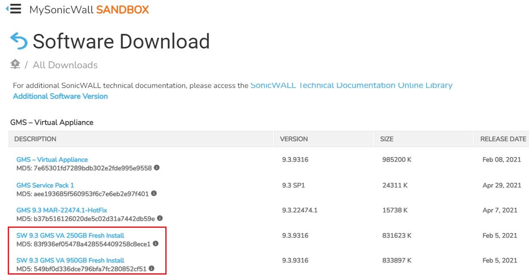Go to home via breadcrumb icon
The width and height of the screenshot is (529, 275).
coord(15,64)
